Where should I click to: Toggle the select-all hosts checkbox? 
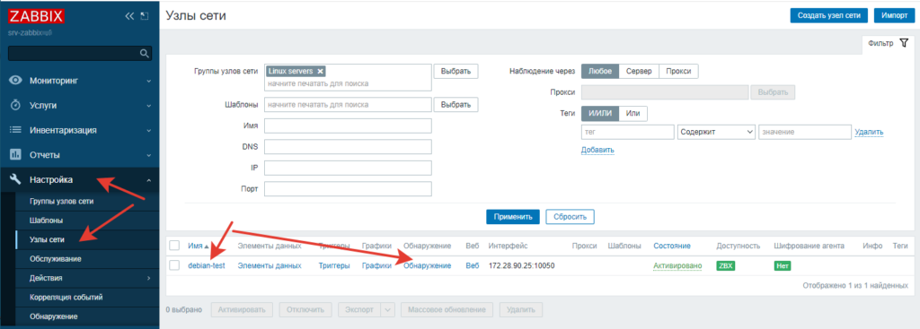[x=174, y=246]
